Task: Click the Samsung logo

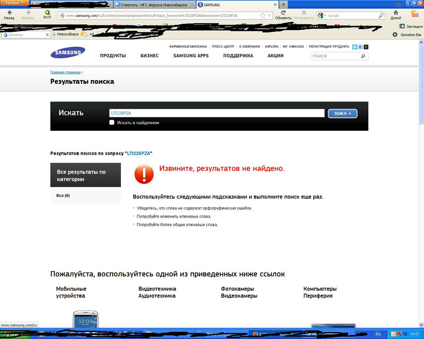Action: [68, 52]
